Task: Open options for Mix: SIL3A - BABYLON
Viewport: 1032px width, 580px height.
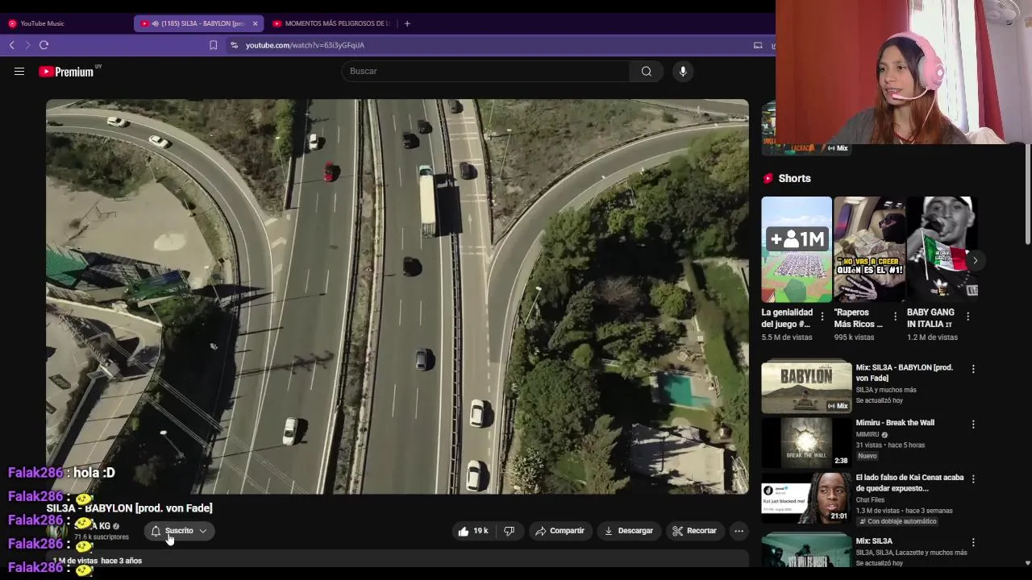Action: (973, 369)
